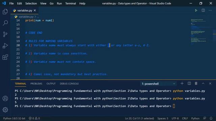Click line number 20 in gutter

18,45
